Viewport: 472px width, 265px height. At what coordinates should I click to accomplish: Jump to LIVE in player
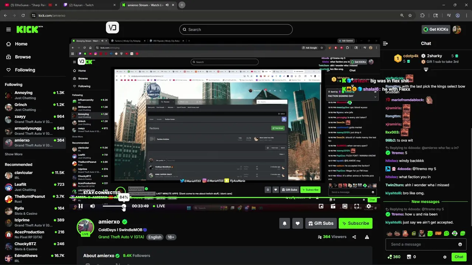tap(159, 206)
